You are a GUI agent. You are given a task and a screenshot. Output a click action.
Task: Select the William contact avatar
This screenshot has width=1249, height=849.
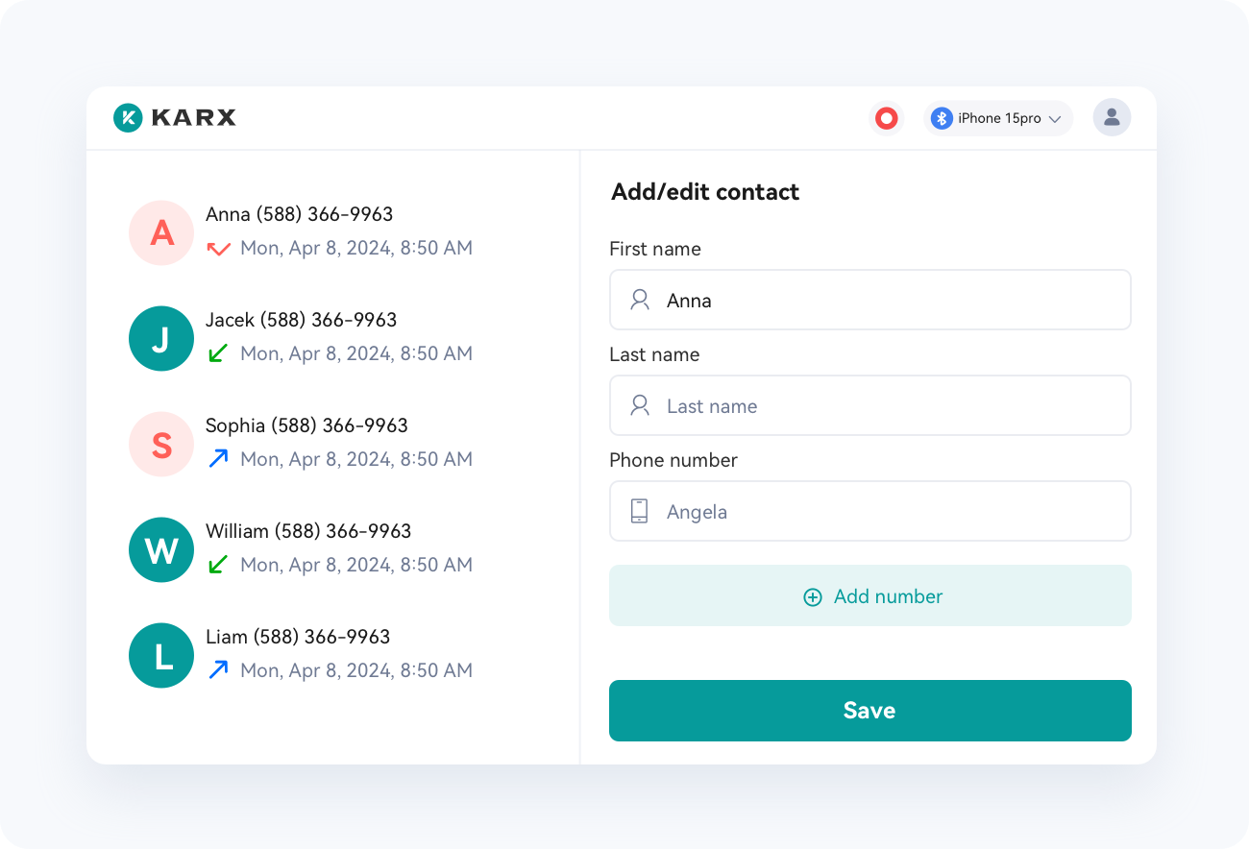pyautogui.click(x=161, y=549)
